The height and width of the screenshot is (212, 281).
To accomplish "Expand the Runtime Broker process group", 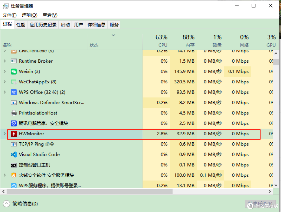I will coord(5,61).
